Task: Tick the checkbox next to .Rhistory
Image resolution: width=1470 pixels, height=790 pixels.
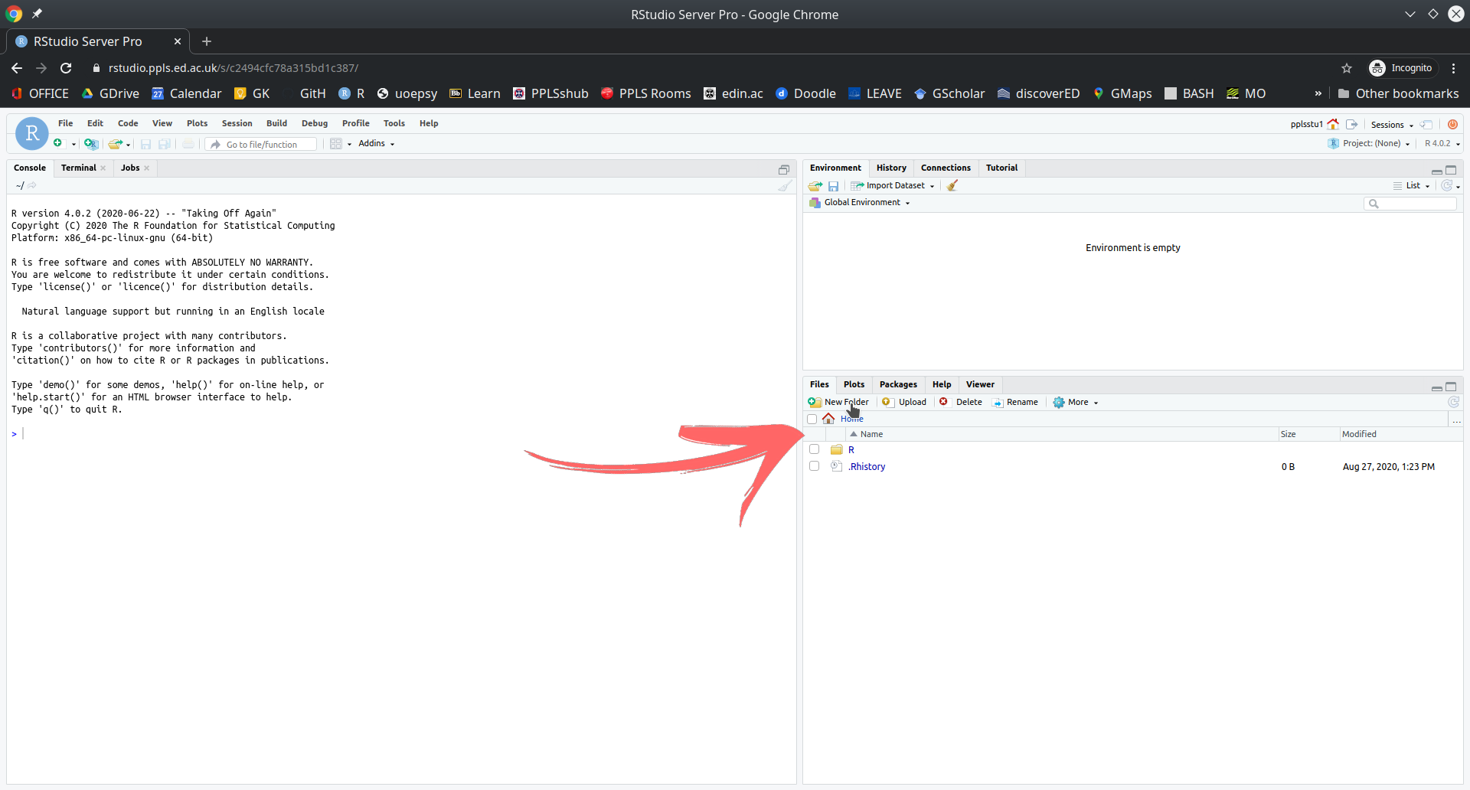Action: 815,467
